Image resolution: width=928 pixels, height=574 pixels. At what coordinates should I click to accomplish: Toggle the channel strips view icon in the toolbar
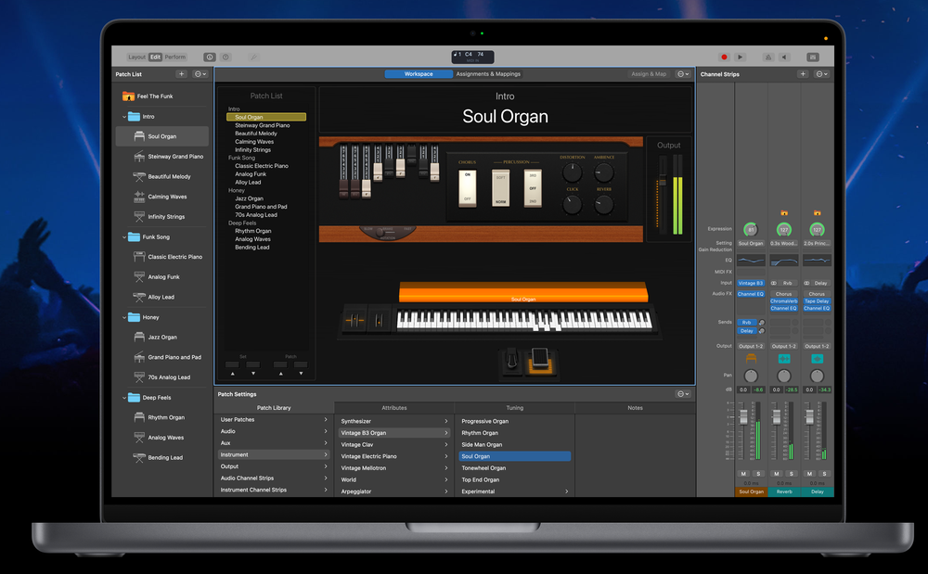point(813,57)
